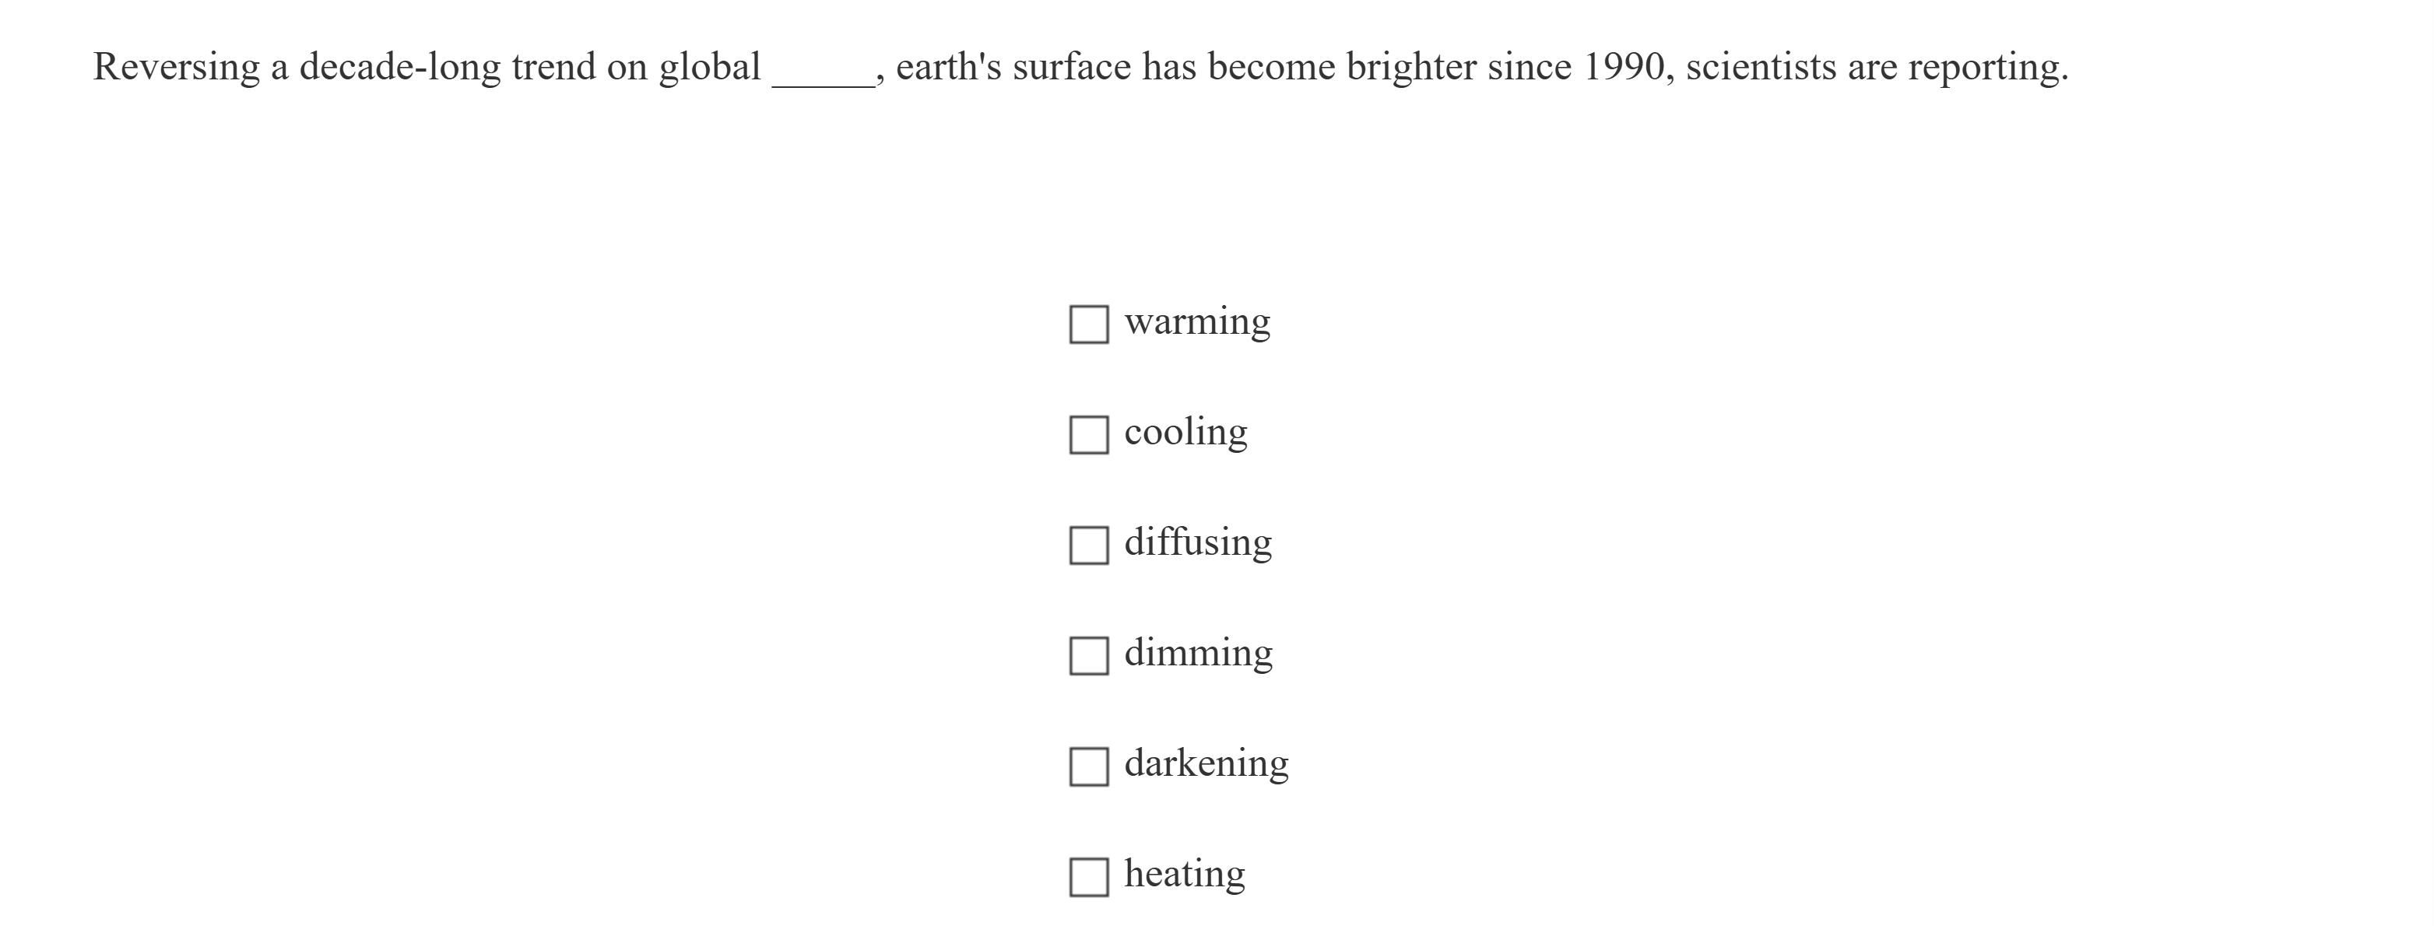The width and height of the screenshot is (2434, 926).
Task: Pick the 'dimming' option text
Action: (x=1198, y=654)
